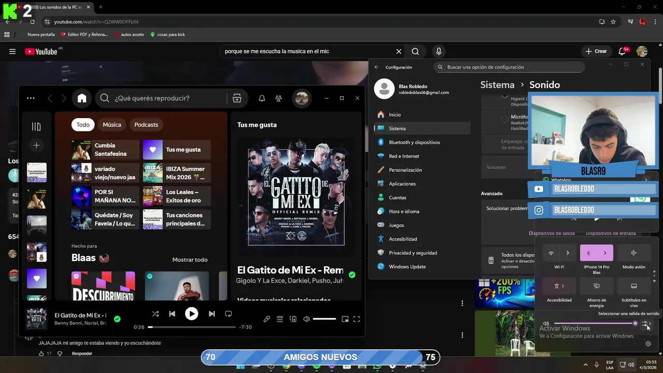Screen dimensions: 663x373
Task: Open Spotify Browse icon in search bar
Action: coord(237,98)
